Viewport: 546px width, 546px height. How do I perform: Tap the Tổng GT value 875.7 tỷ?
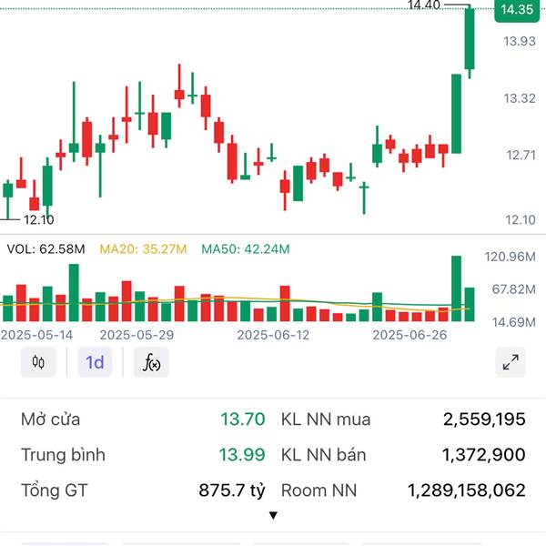coord(232,490)
